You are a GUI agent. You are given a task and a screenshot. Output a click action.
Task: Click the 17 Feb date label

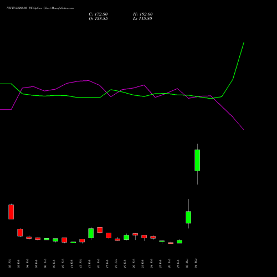[x=107, y=264]
